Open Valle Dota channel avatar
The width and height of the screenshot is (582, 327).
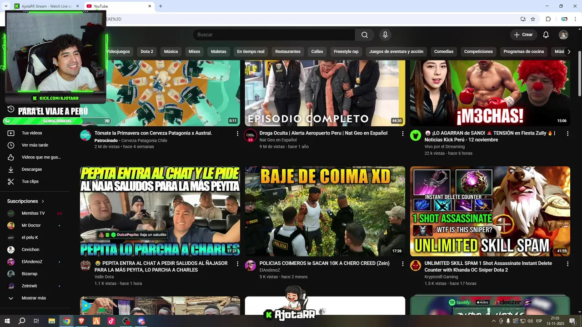[85, 265]
